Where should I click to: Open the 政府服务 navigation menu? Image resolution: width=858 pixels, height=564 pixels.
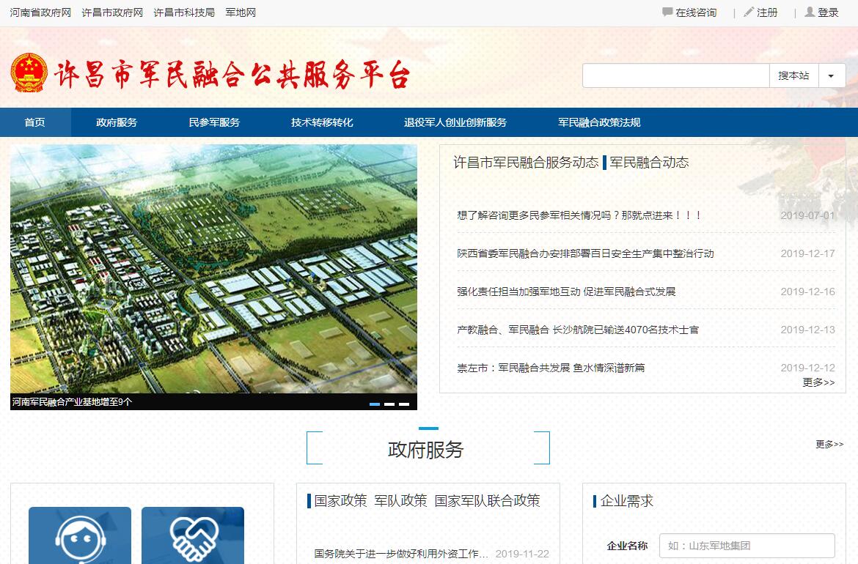tap(117, 122)
